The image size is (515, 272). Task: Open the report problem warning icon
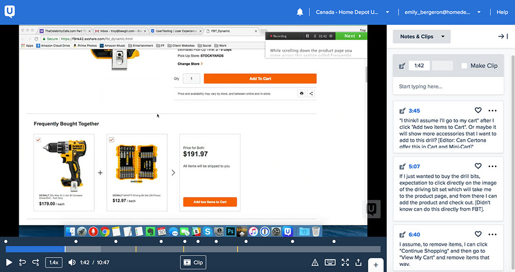315,263
